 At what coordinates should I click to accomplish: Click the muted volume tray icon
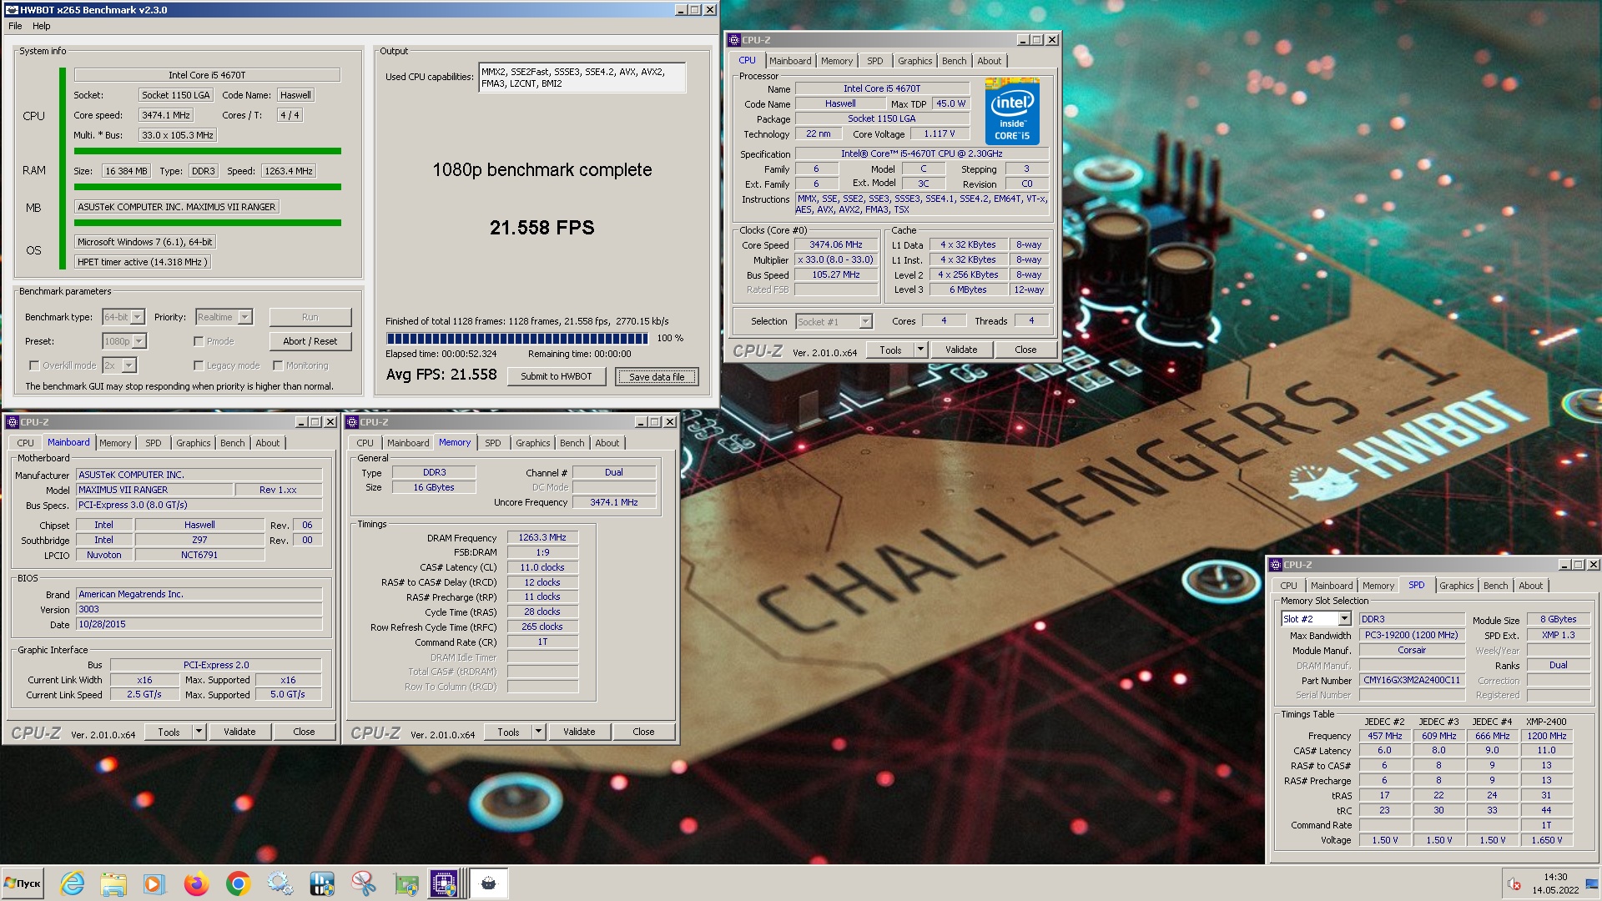tap(1513, 883)
